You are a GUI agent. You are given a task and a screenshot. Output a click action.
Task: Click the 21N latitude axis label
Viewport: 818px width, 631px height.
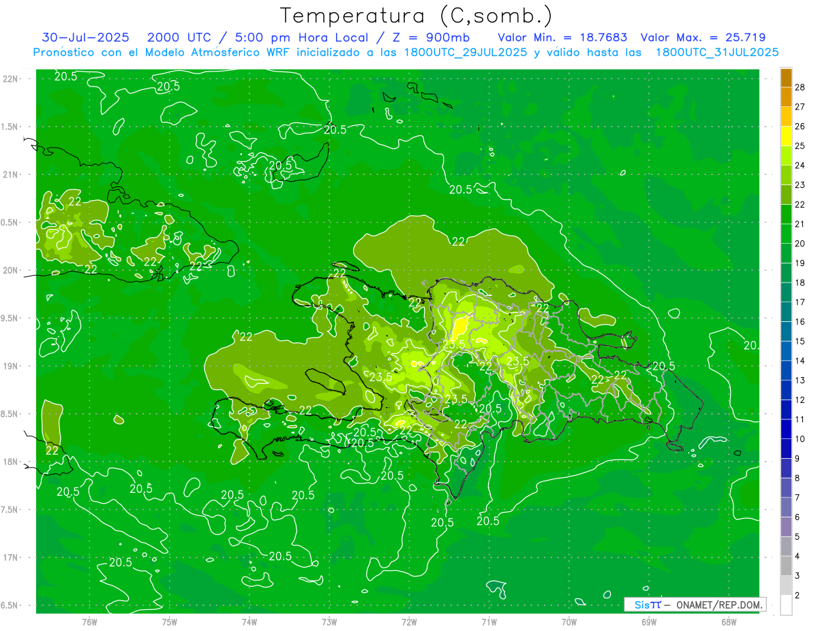[x=11, y=174]
